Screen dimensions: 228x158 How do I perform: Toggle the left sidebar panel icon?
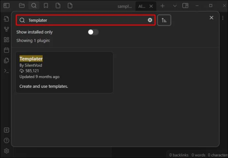point(6,6)
